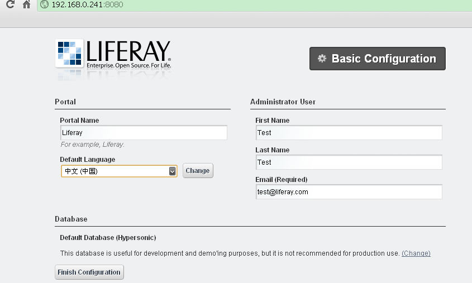
Task: Click the Default Language label
Action: click(87, 160)
